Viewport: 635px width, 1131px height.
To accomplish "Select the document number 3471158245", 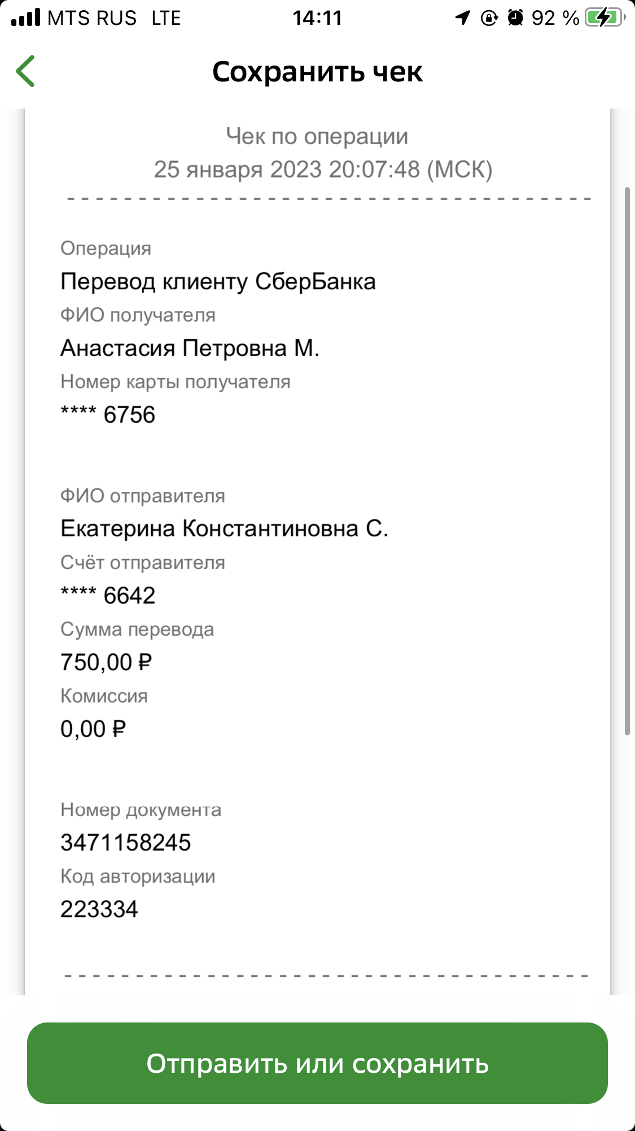I will (x=126, y=843).
